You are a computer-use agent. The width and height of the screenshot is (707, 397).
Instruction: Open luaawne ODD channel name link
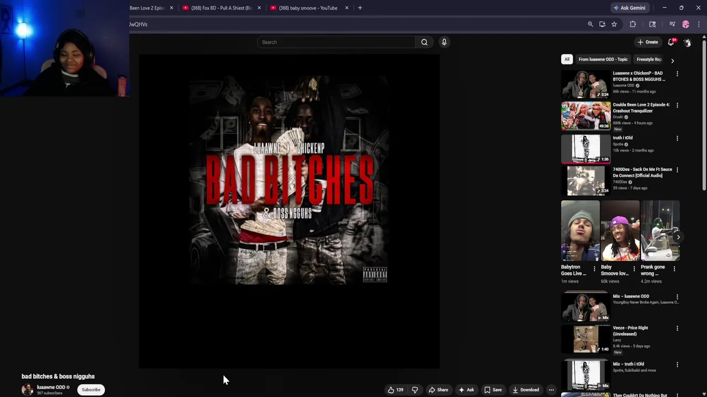[x=51, y=387]
